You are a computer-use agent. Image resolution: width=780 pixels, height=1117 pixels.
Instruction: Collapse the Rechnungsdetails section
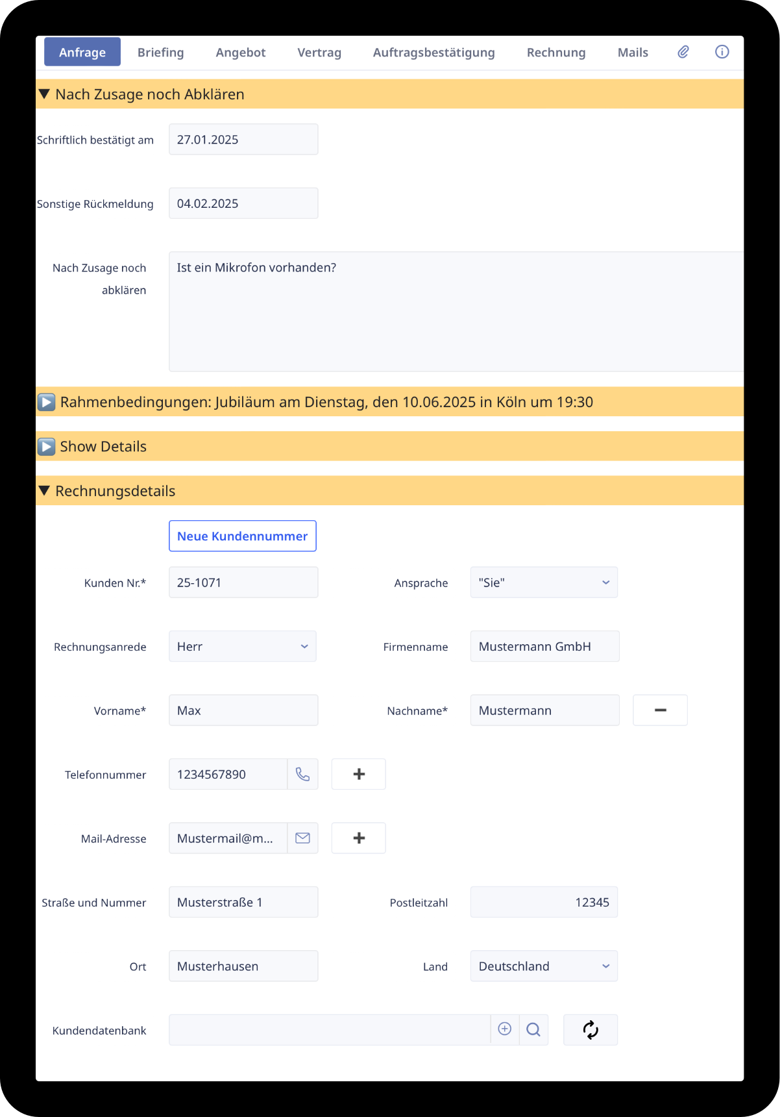[45, 491]
